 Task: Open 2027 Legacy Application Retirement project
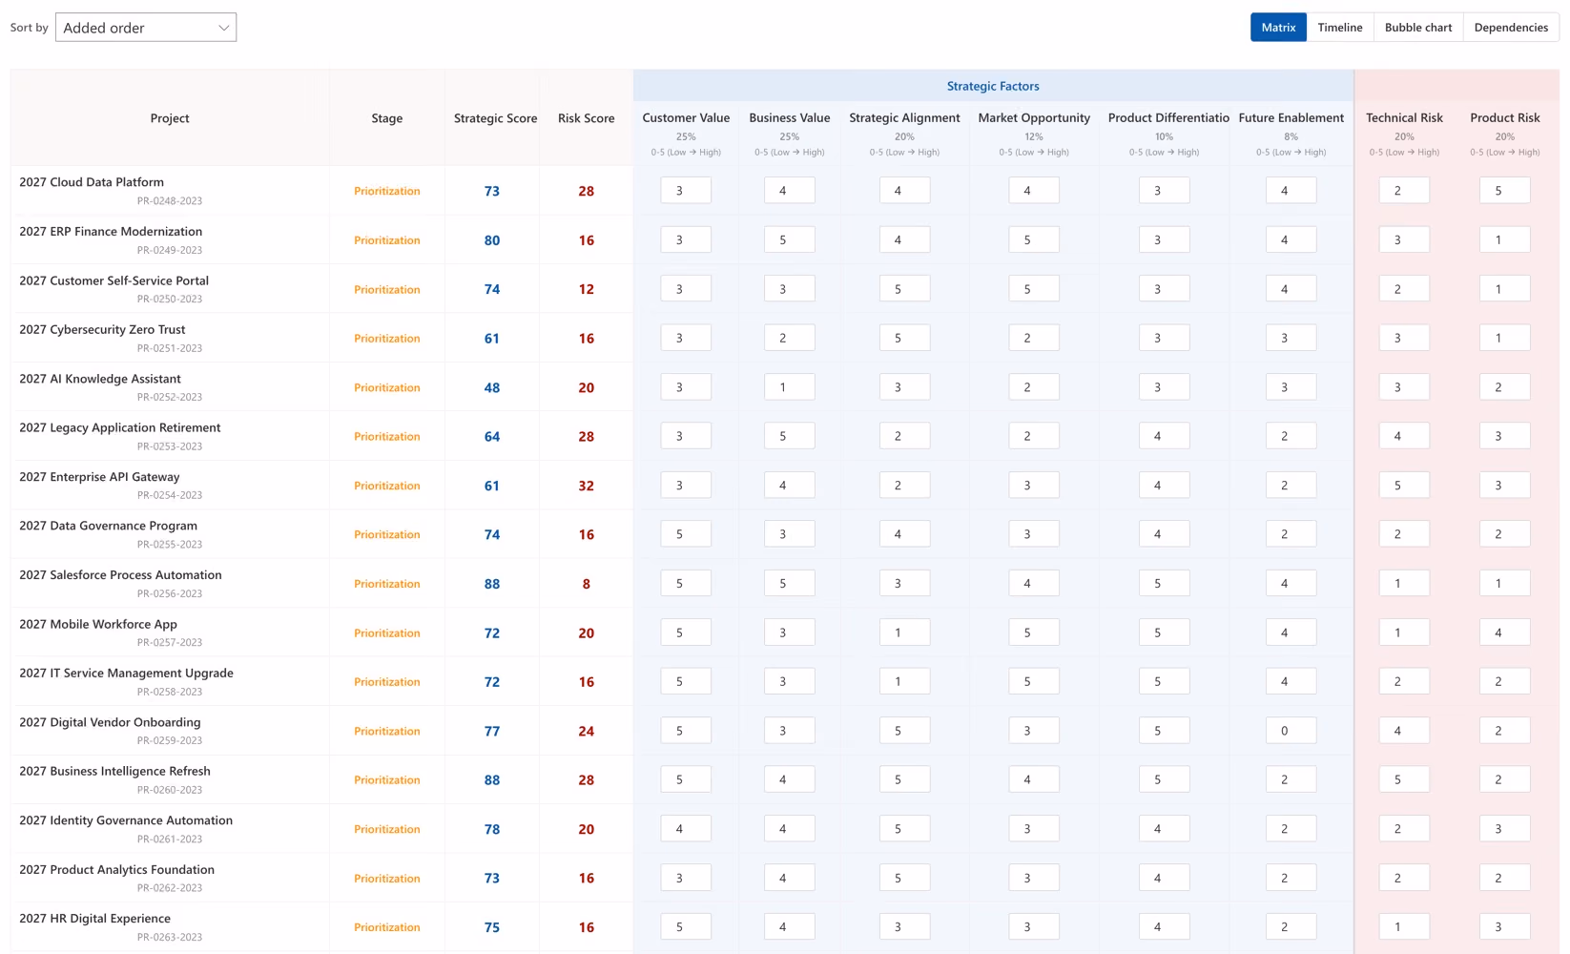pos(120,427)
